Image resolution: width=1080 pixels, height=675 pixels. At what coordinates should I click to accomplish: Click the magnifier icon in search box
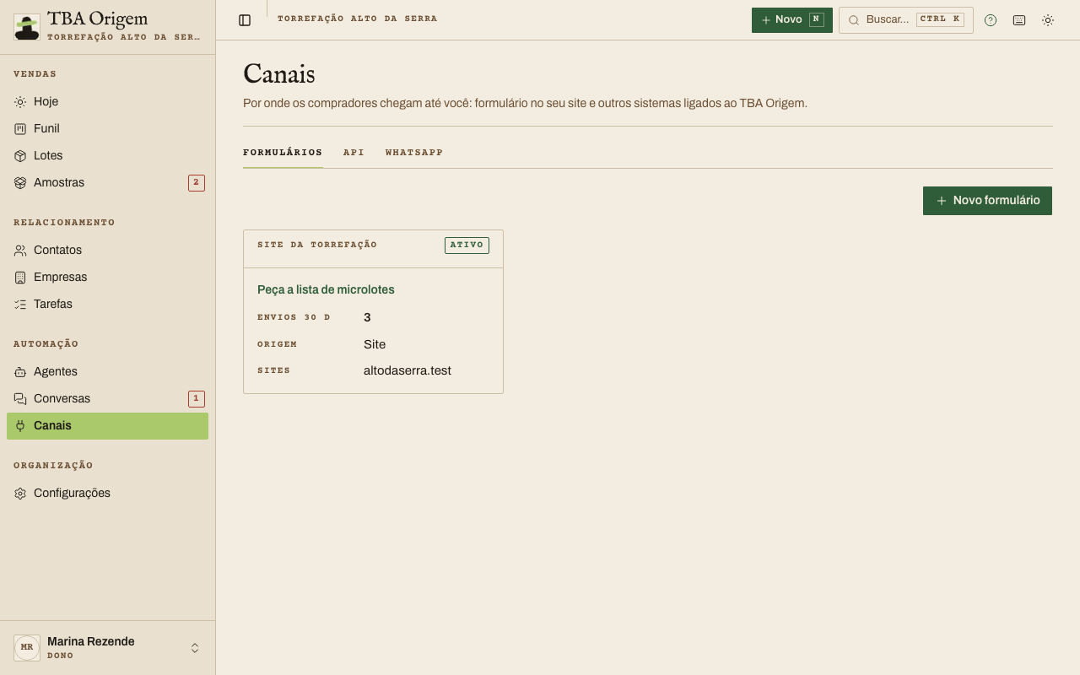[854, 20]
